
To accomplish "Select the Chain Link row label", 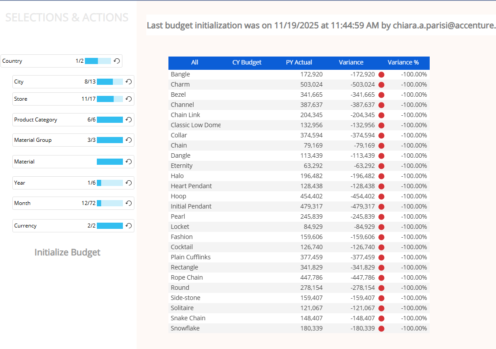I will point(185,115).
